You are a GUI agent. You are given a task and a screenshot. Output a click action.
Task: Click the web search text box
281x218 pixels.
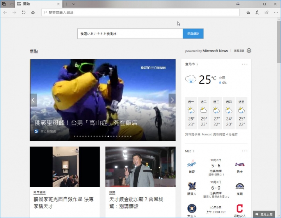(130, 34)
